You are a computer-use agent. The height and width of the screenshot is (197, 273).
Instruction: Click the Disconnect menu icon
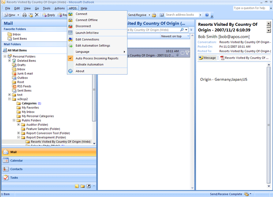71,26
